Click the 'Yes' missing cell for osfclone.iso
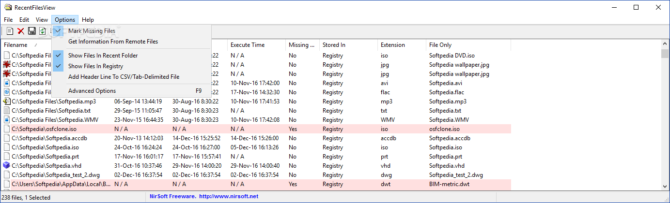Viewport: 670px width, 203px height. (x=293, y=129)
